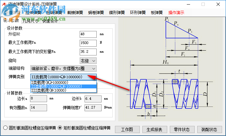Screen dimensions: 226x136
Task: Click the 最大工作载荷Pn input field
Action: [88, 43]
